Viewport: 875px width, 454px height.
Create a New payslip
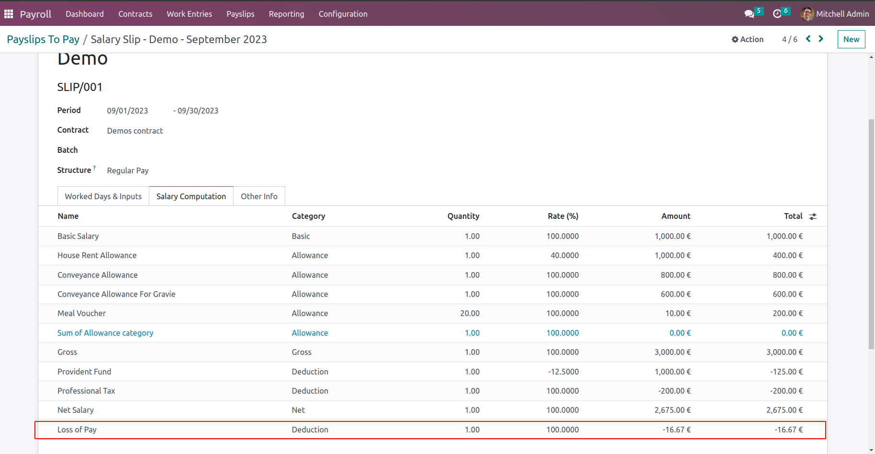[x=851, y=39]
